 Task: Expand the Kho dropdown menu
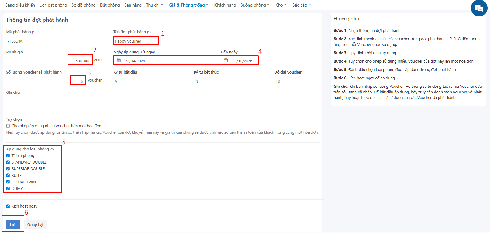[x=281, y=5]
